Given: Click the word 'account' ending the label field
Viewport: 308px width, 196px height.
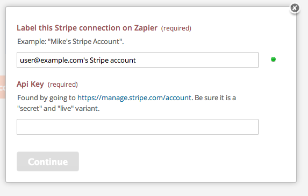Looking at the screenshot, I should pos(123,61).
